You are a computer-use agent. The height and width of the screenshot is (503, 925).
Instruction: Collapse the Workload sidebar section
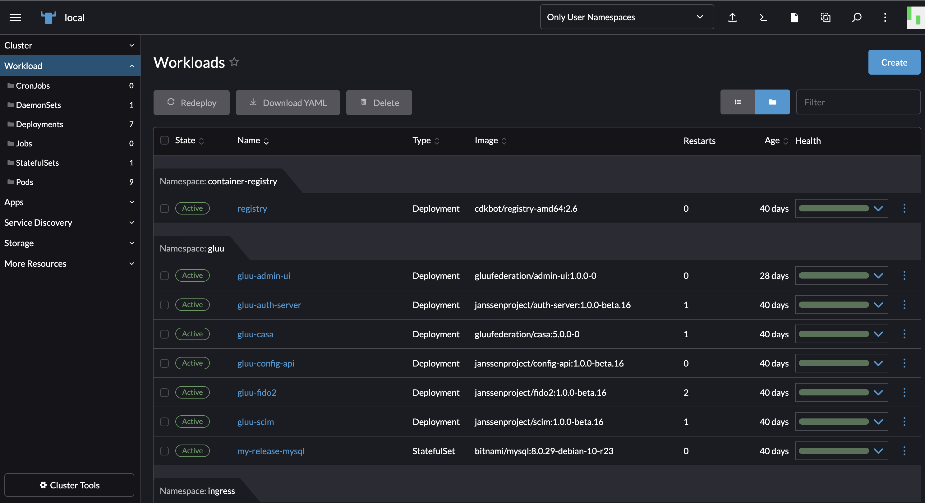tap(70, 66)
